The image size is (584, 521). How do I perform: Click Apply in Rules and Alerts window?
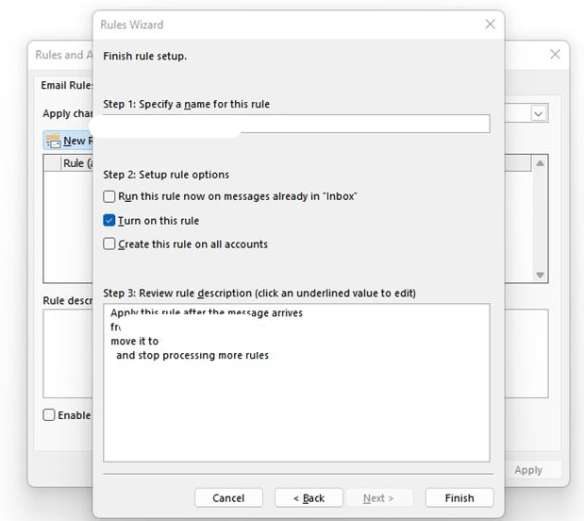tap(528, 470)
